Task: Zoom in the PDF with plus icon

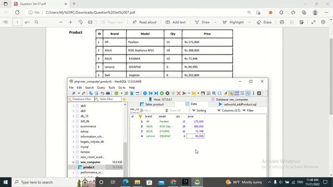Action: 71,22
